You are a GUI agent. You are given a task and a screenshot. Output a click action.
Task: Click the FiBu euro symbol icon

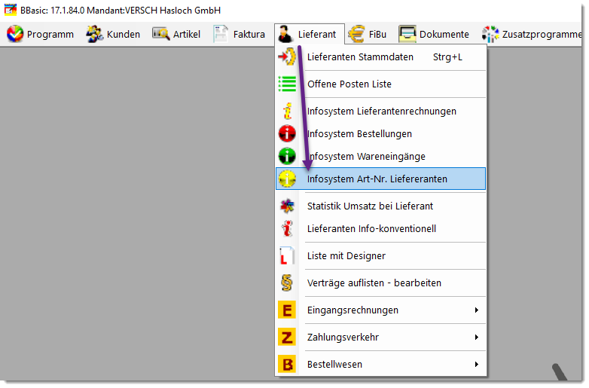pos(356,34)
